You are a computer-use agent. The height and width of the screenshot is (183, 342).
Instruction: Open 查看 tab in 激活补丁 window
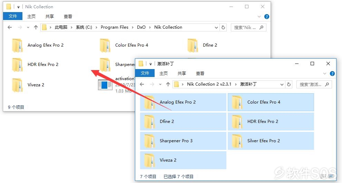tap(200, 73)
